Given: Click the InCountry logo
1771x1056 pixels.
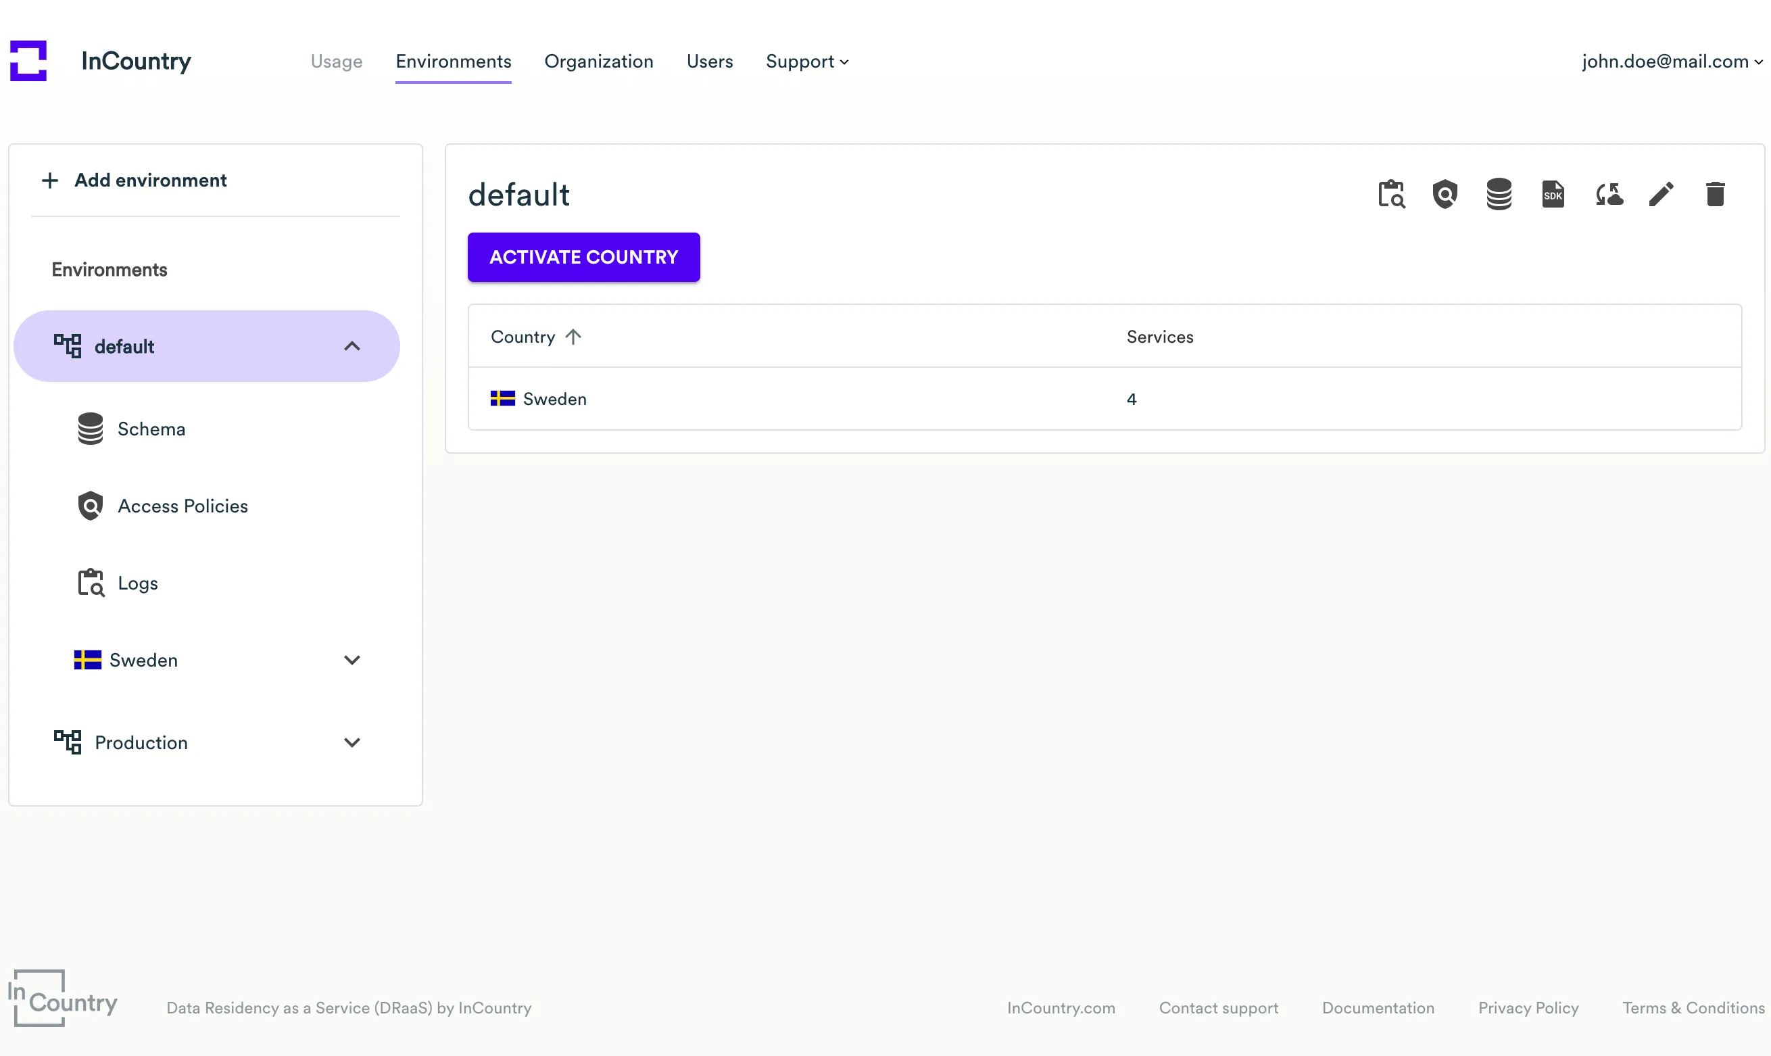Looking at the screenshot, I should [28, 62].
